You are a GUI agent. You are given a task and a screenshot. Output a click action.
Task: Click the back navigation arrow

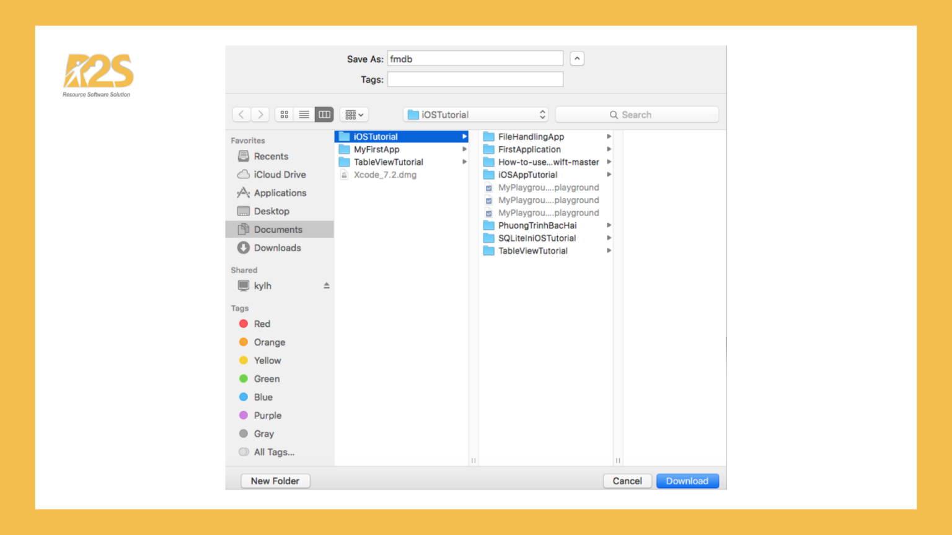241,114
